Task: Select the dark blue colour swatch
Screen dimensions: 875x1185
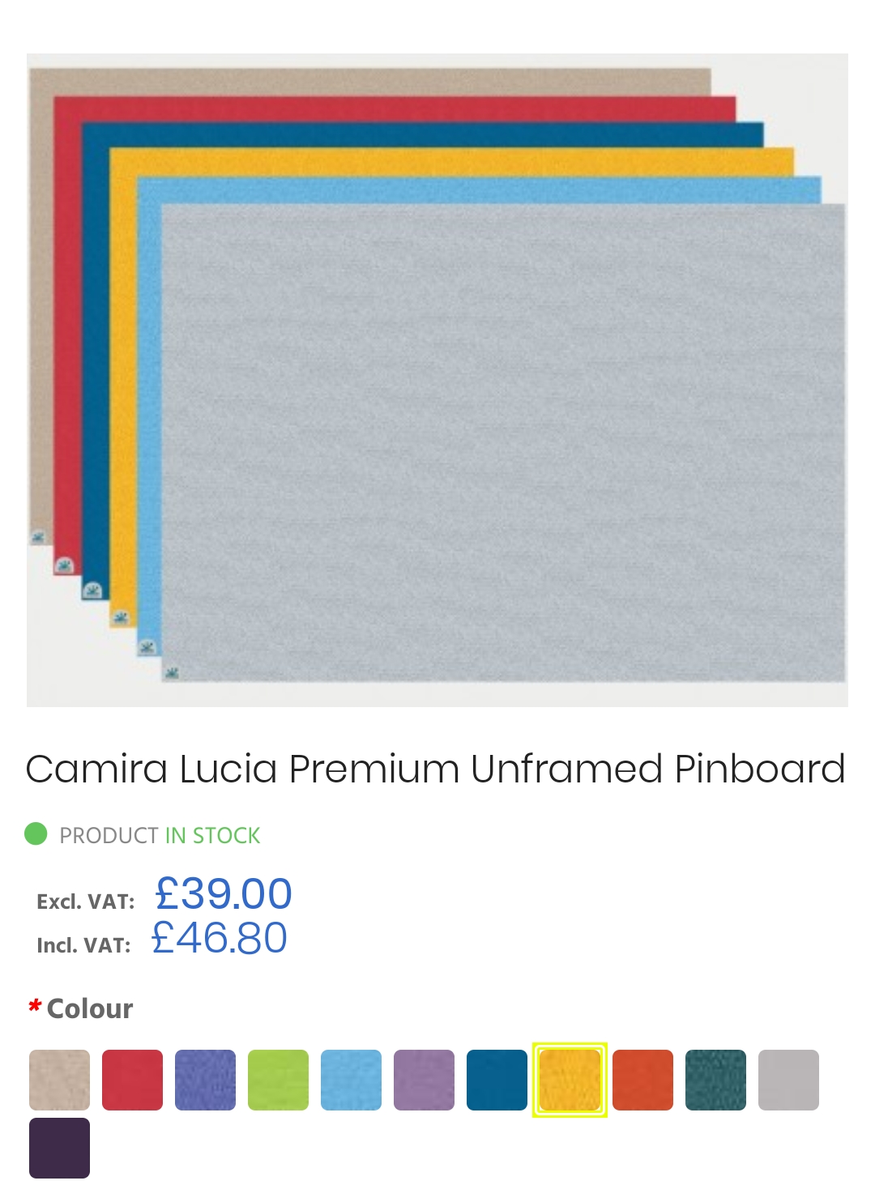Action: [x=497, y=1080]
